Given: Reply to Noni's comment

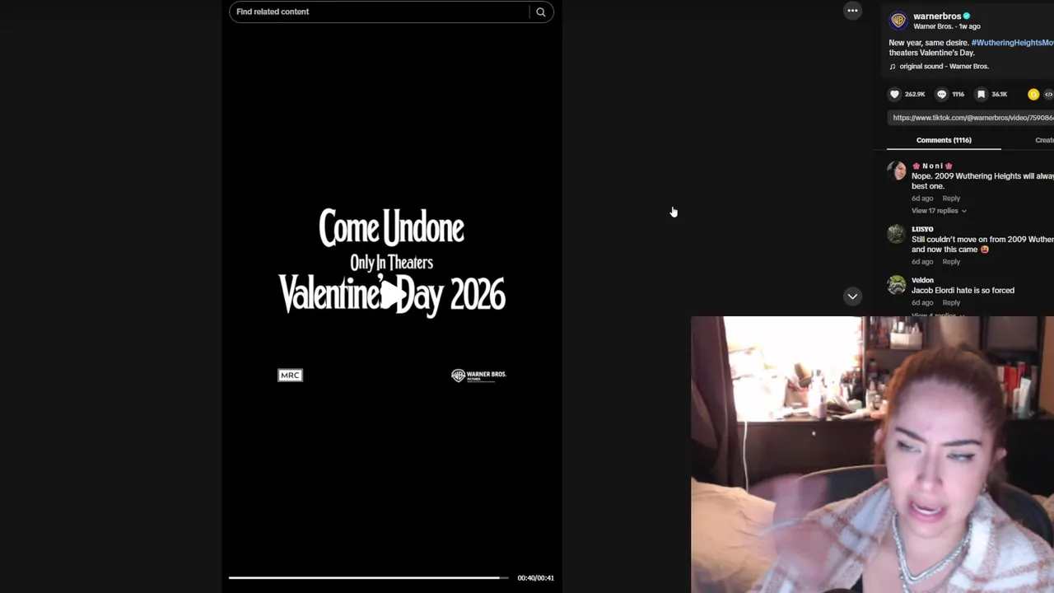Looking at the screenshot, I should (951, 198).
